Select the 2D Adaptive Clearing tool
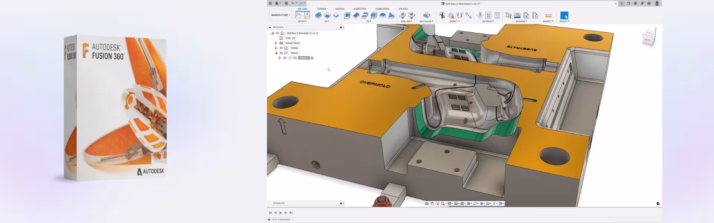Viewport: 714px width, 223px height. pyautogui.click(x=318, y=15)
